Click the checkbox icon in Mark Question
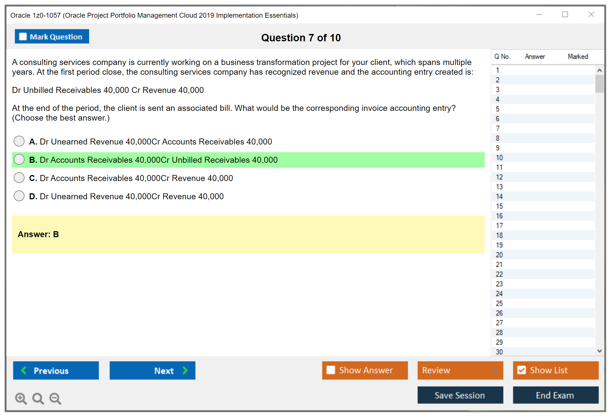This screenshot has height=419, width=613. point(23,36)
